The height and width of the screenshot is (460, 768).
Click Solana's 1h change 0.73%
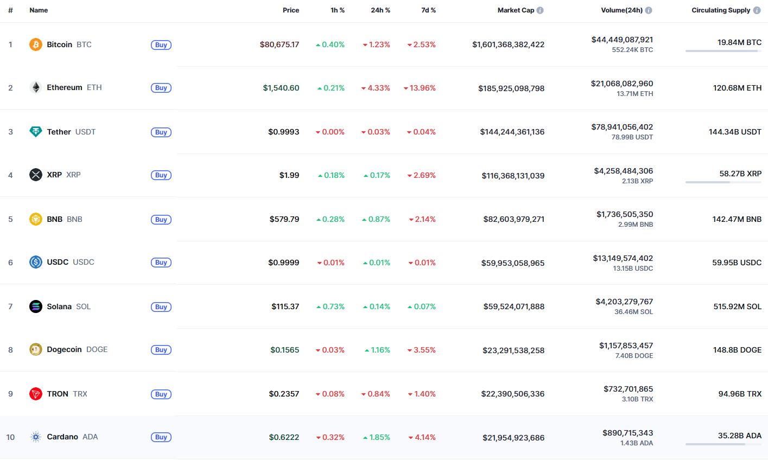click(x=331, y=306)
